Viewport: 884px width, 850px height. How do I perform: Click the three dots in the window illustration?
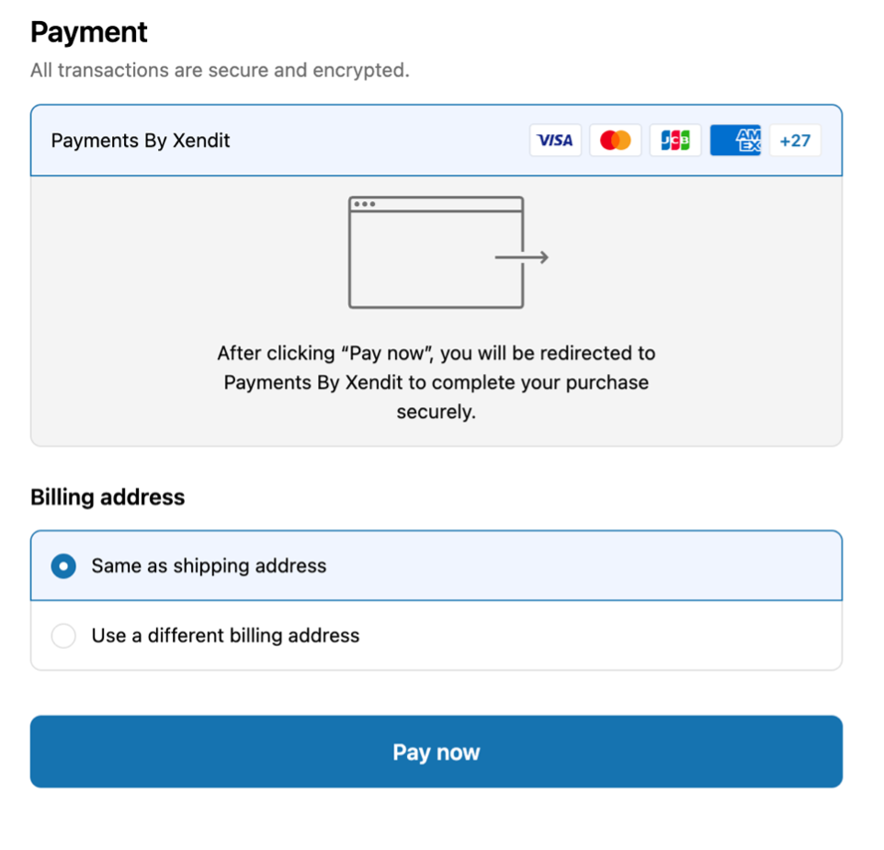(364, 204)
